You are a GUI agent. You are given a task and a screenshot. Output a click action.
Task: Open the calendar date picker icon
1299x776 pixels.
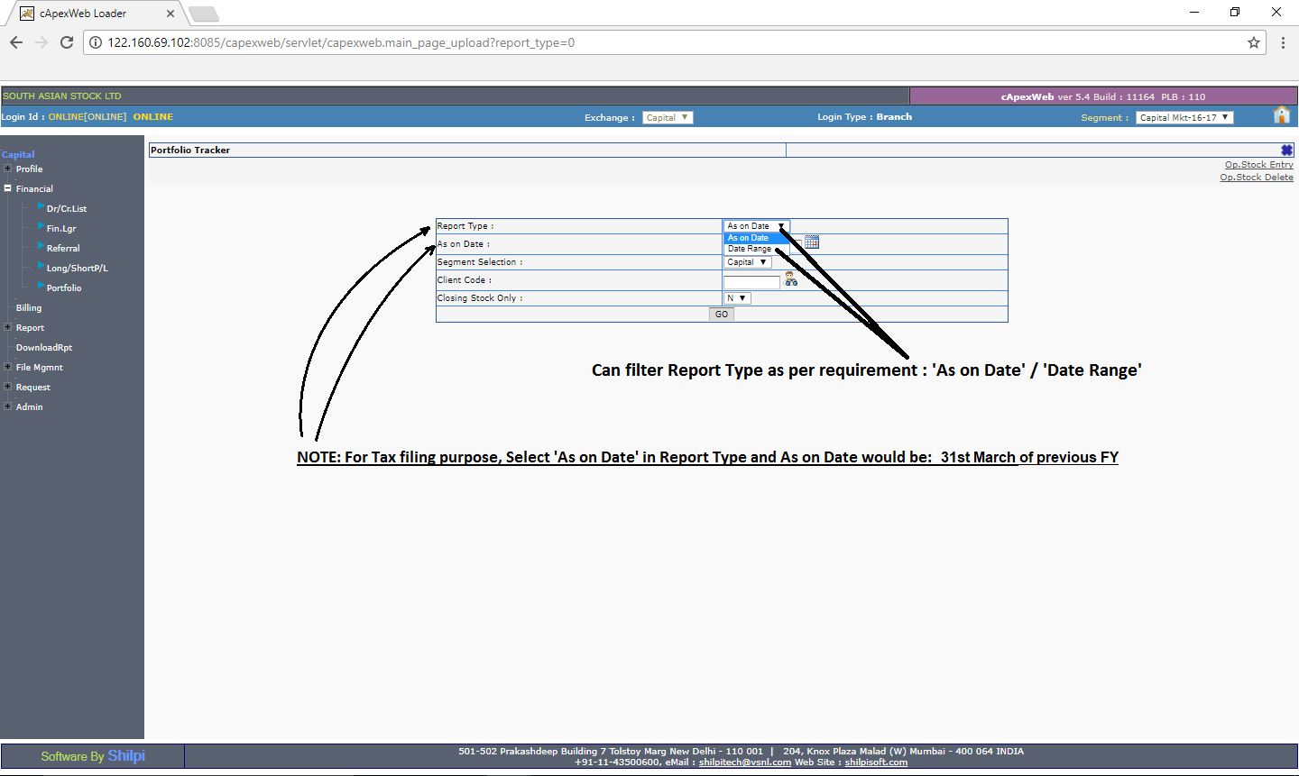(812, 242)
